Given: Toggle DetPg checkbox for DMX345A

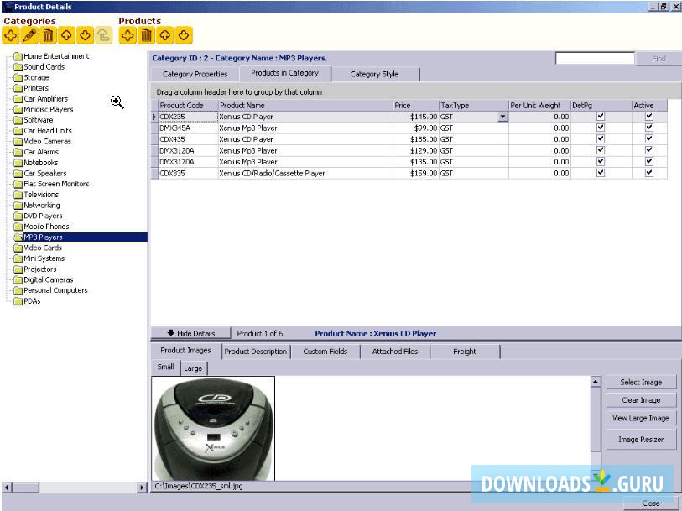Looking at the screenshot, I should [600, 128].
